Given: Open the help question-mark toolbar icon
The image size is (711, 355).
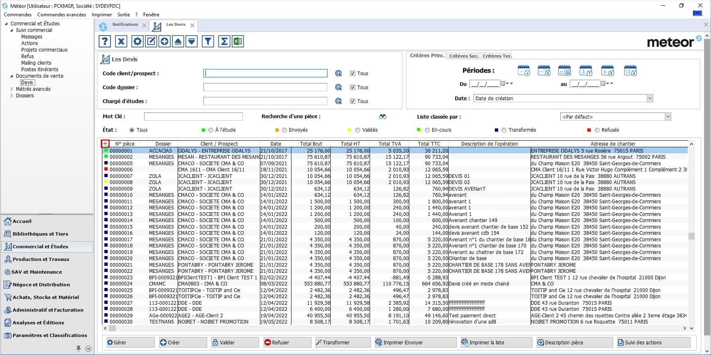Looking at the screenshot, I should 105,41.
